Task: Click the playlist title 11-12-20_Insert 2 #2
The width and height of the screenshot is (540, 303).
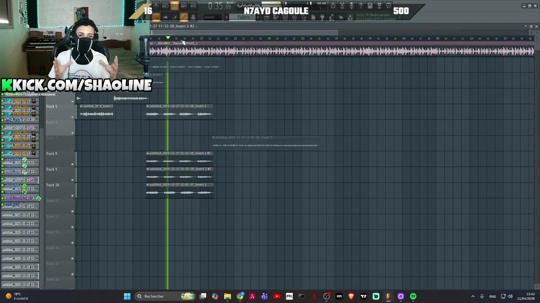Action: point(172,26)
